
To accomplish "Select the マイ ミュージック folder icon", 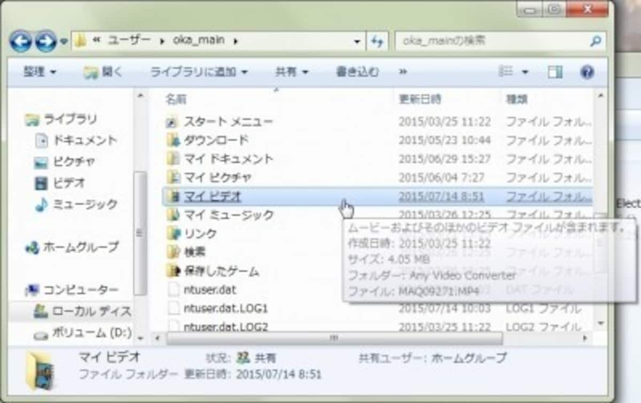I will coord(172,215).
